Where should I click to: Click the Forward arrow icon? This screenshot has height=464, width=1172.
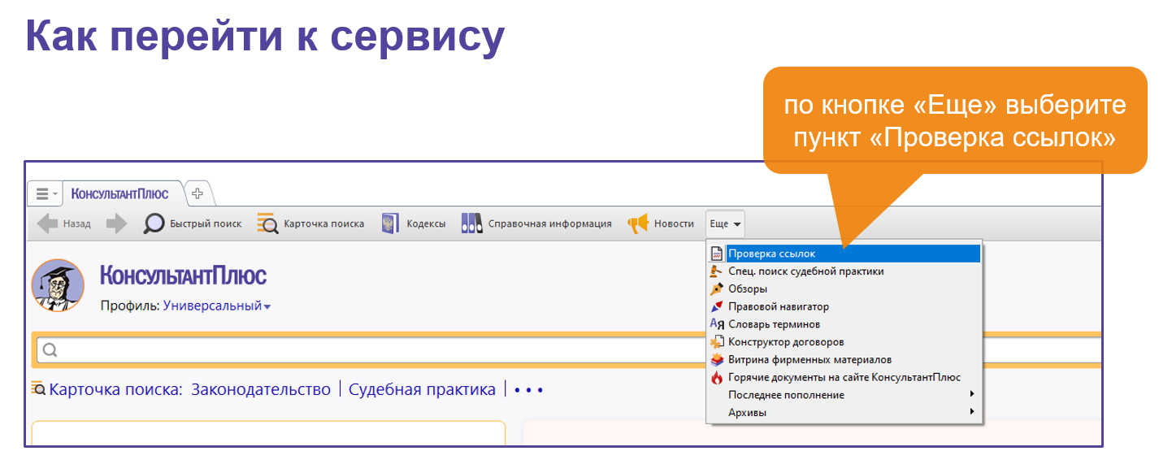point(117,223)
